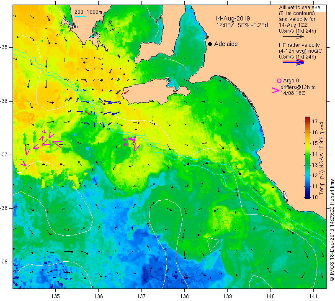Click the 135 longitude axis label
The width and height of the screenshot is (335, 301).
[x=56, y=296]
